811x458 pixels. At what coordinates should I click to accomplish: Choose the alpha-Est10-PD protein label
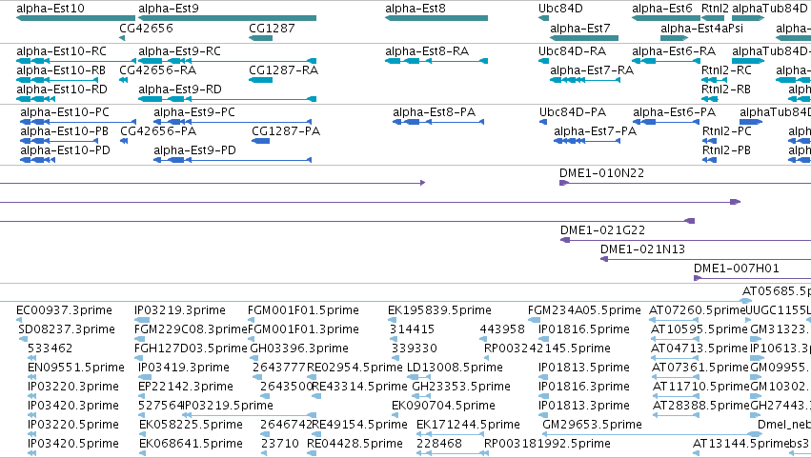[x=65, y=149]
